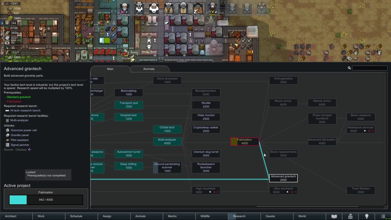391x220 pixels.
Task: Select the Ground-penetrating scanner node
Action: click(167, 167)
